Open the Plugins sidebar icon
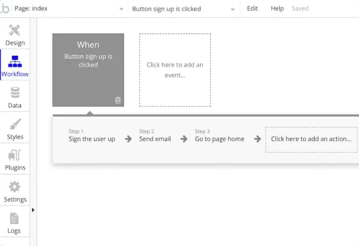 pyautogui.click(x=14, y=155)
